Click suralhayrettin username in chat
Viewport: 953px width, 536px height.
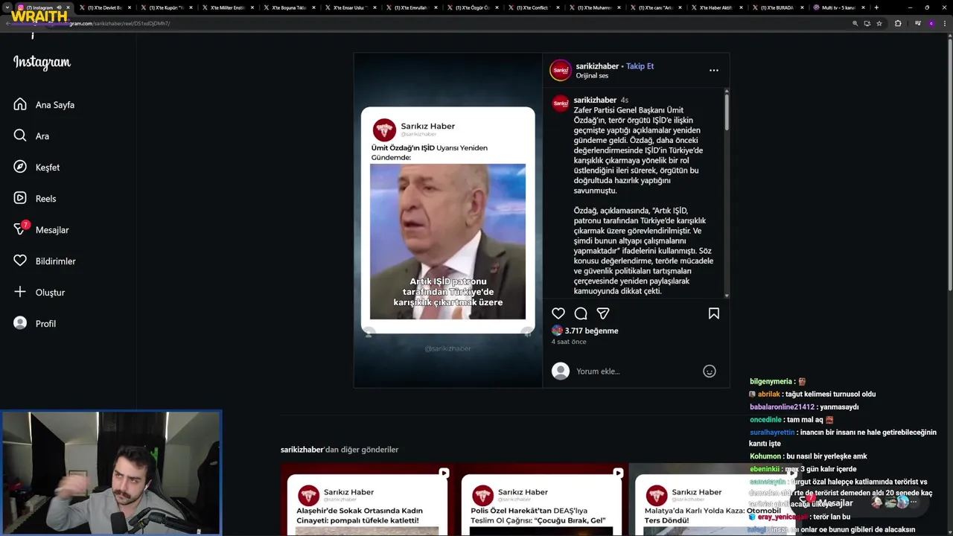(x=772, y=433)
